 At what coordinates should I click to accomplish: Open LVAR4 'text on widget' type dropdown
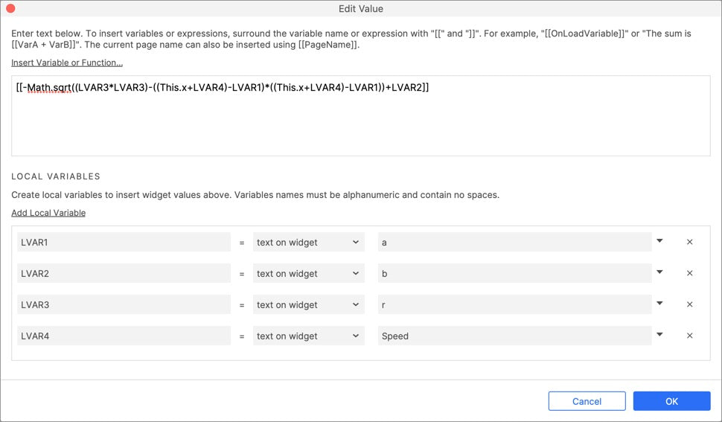(x=308, y=336)
